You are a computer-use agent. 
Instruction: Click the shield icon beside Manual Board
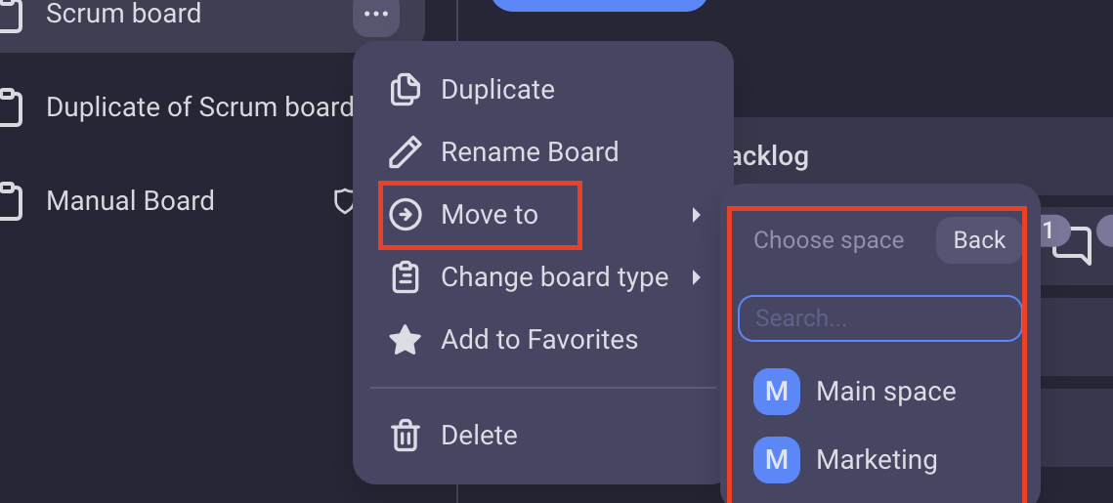point(344,201)
